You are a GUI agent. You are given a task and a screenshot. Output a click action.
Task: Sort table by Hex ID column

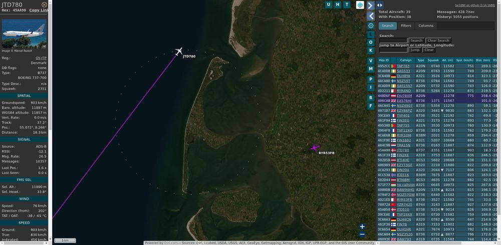(384, 60)
